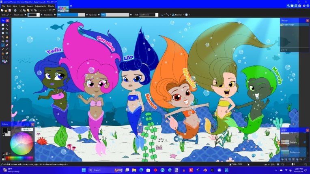Select the Pencil tool
The image size is (310, 174).
pyautogui.click(x=3, y=49)
